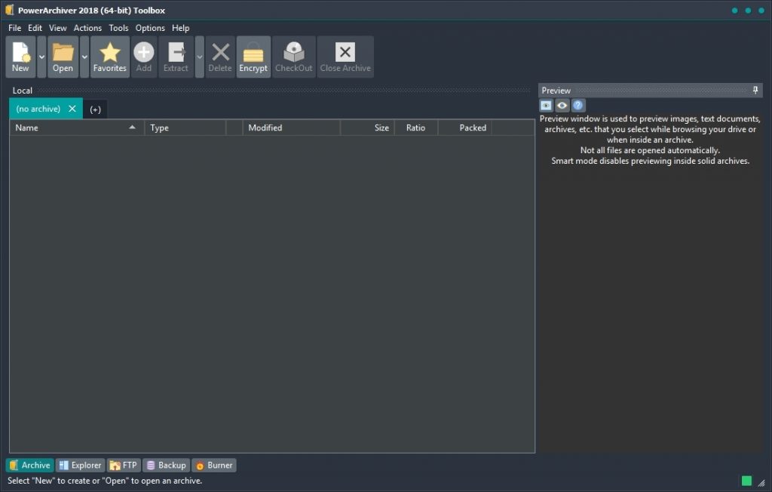Open the File menu
The image size is (772, 492).
point(15,28)
